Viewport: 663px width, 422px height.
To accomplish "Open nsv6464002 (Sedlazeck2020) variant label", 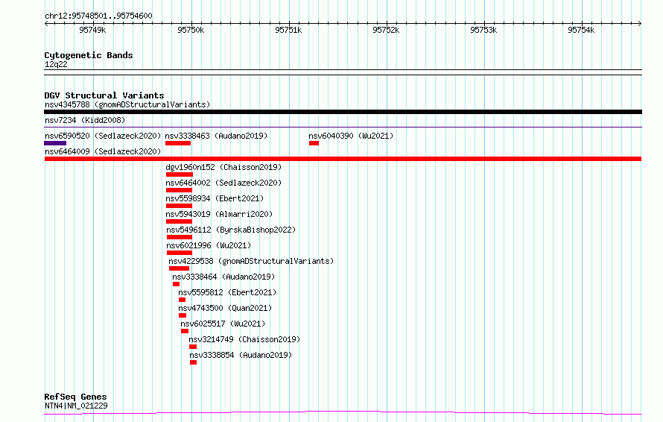I will tap(223, 183).
